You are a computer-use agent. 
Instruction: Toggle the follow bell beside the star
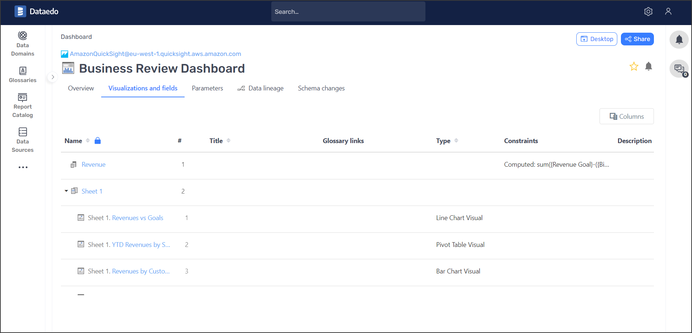coord(648,66)
